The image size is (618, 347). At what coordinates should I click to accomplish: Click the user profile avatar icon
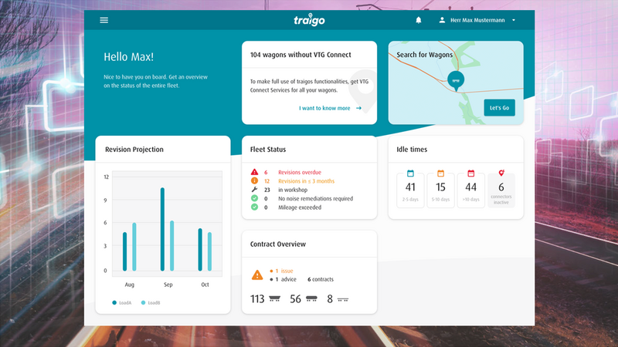pyautogui.click(x=442, y=20)
